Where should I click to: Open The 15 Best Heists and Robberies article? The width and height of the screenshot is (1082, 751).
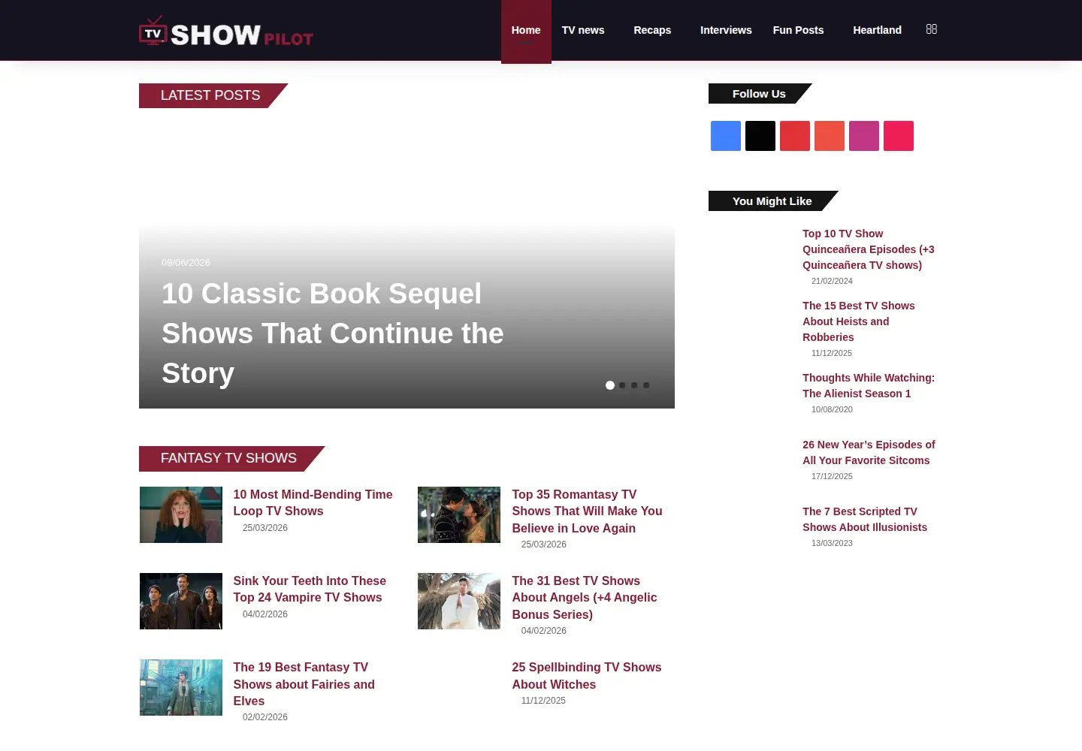[x=859, y=321]
